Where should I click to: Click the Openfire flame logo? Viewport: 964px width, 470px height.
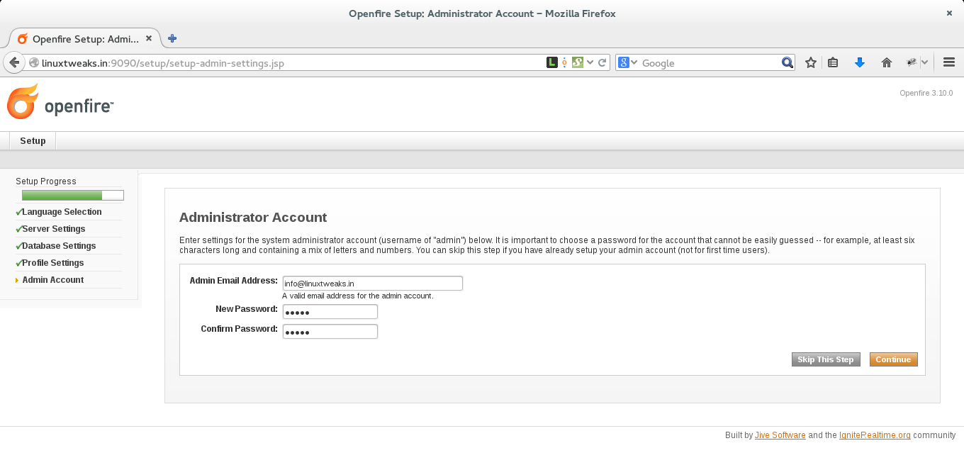pos(23,101)
